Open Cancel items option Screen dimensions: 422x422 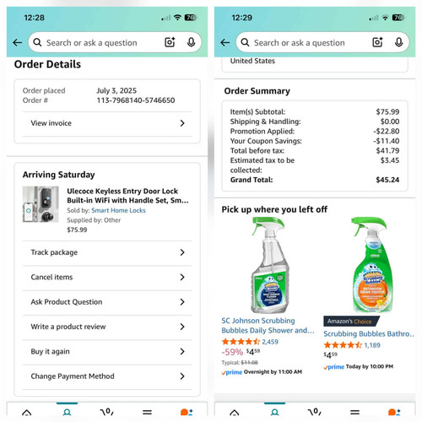pyautogui.click(x=107, y=277)
